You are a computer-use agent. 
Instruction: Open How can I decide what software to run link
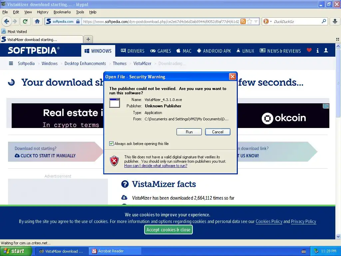click(x=156, y=166)
